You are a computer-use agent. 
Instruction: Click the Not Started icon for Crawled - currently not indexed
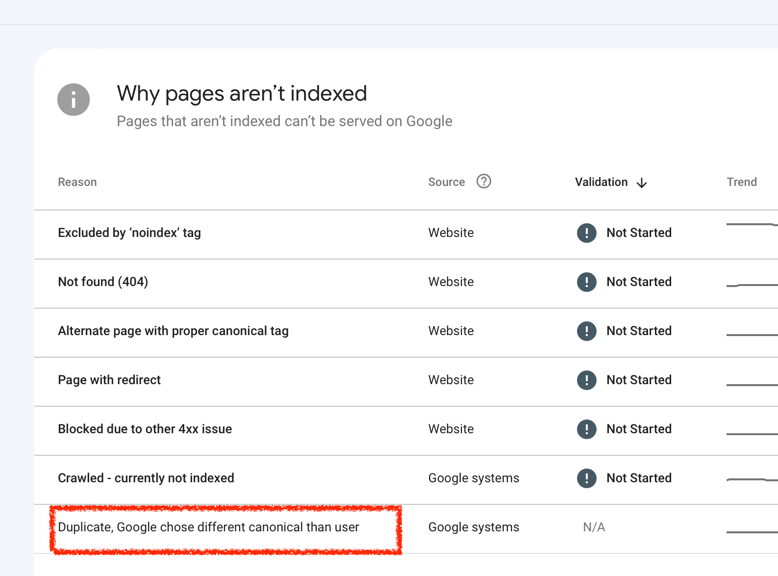click(x=587, y=478)
